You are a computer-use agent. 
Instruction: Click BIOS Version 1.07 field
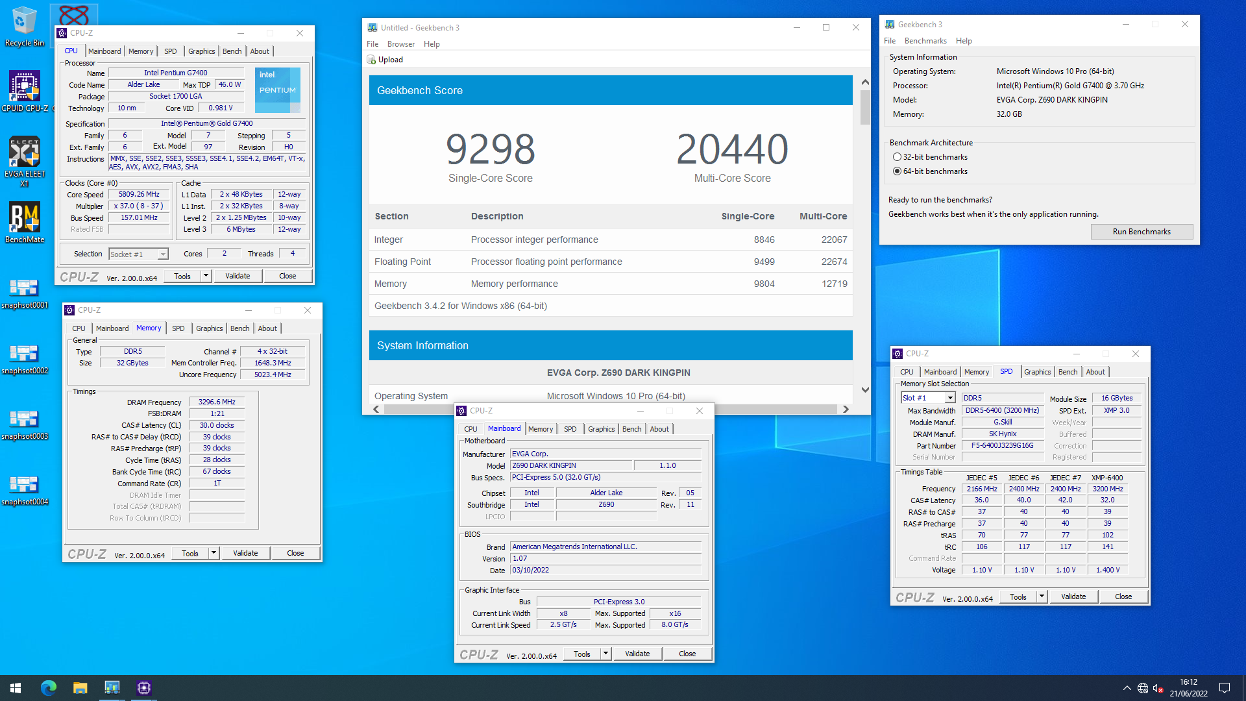606,558
